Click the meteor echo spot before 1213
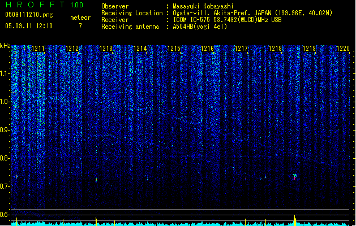 (96, 180)
